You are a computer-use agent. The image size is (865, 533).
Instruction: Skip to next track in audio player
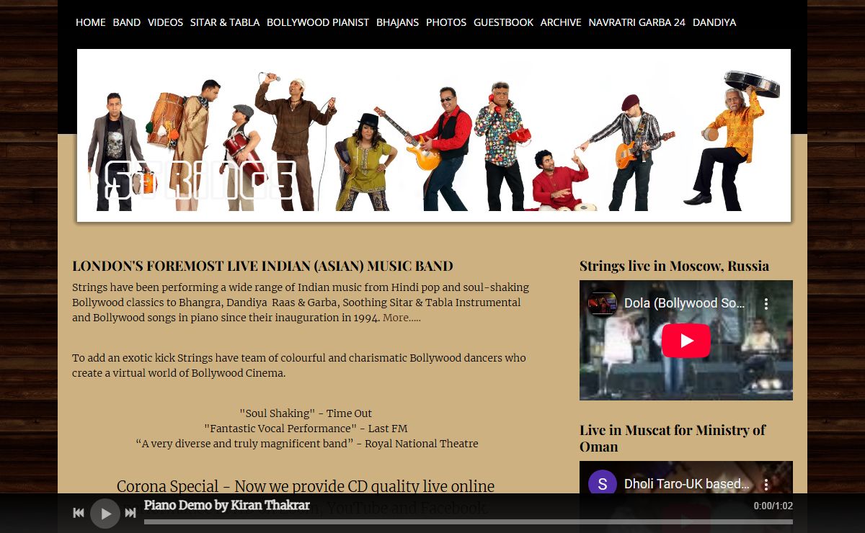click(130, 514)
